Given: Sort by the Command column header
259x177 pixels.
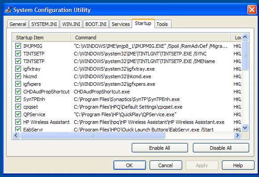Looking at the screenshot, I should 151,38.
